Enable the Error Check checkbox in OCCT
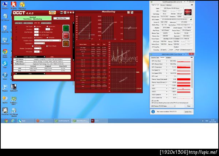This screenshot has width=219, height=156. (x=47, y=46)
